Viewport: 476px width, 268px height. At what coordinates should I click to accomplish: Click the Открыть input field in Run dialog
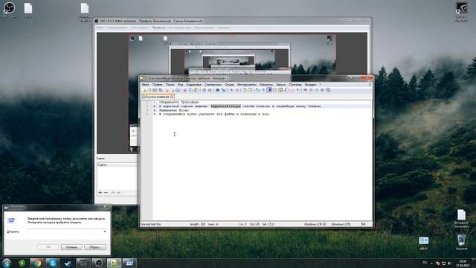(67, 232)
